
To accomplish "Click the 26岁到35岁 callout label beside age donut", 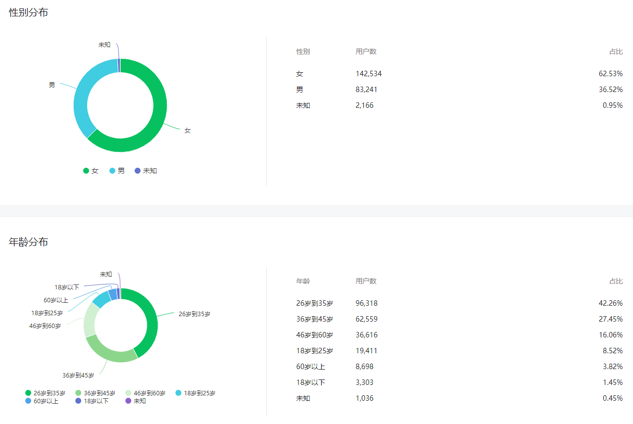I will [x=194, y=314].
